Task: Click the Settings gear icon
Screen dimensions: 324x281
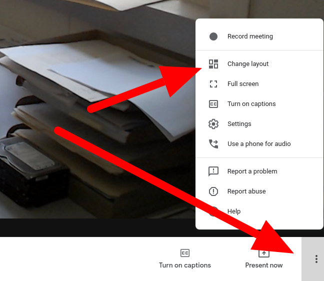Action: coord(213,124)
